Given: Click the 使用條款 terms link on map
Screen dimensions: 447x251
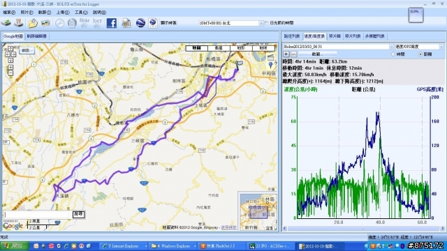Looking at the screenshot, I should [229, 227].
